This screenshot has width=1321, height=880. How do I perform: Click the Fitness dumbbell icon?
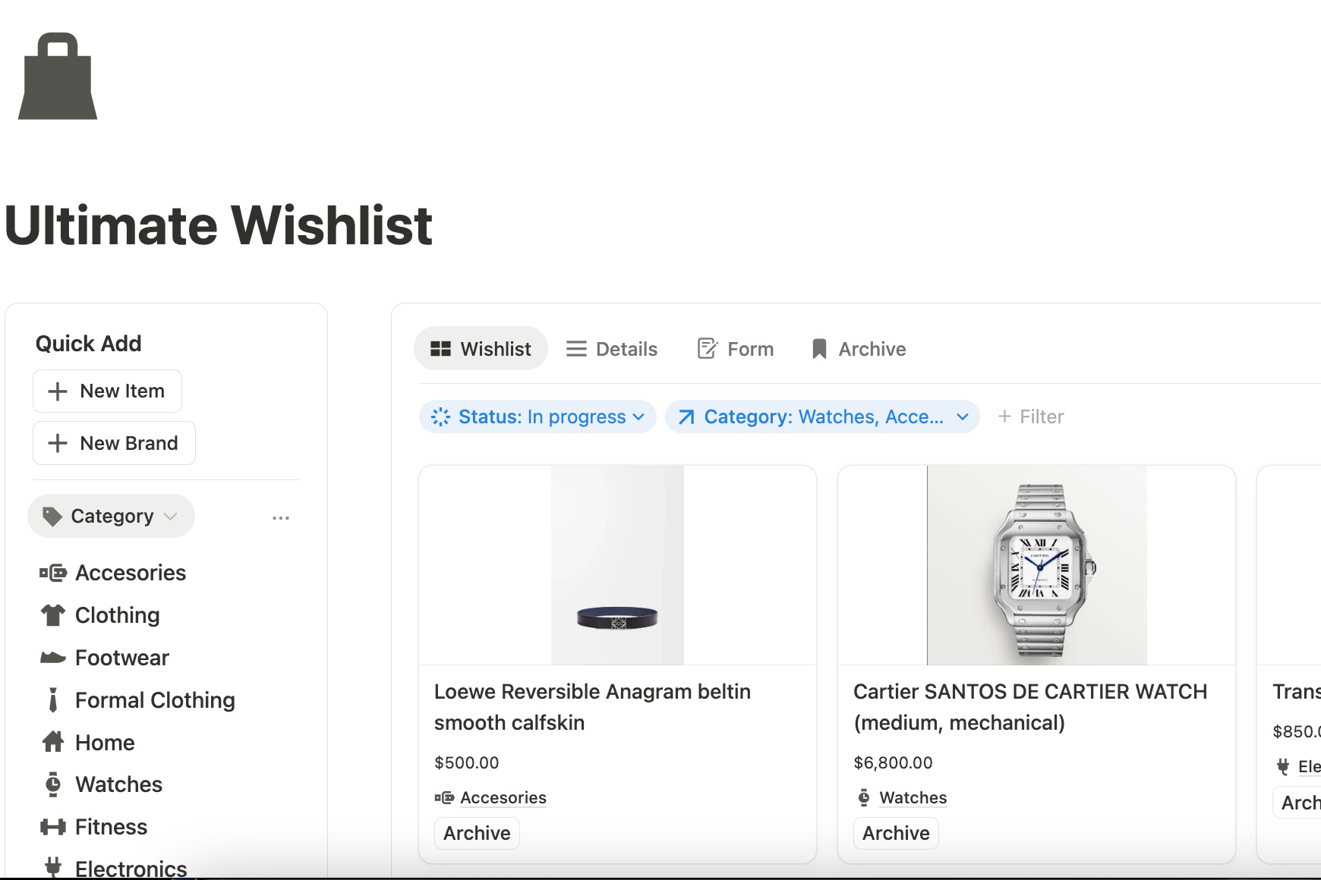tap(53, 827)
